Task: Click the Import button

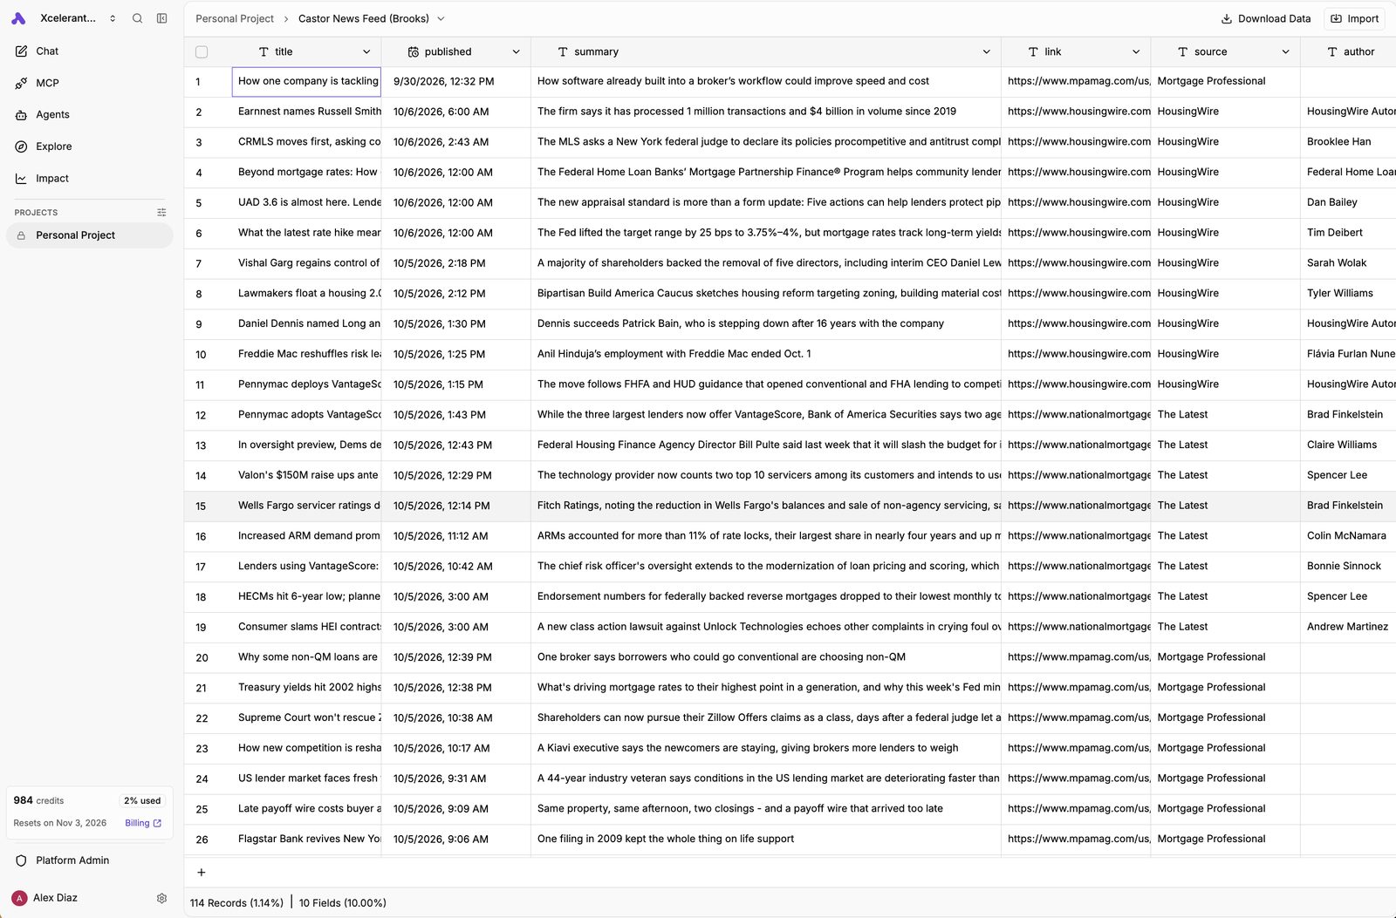Action: [1354, 18]
